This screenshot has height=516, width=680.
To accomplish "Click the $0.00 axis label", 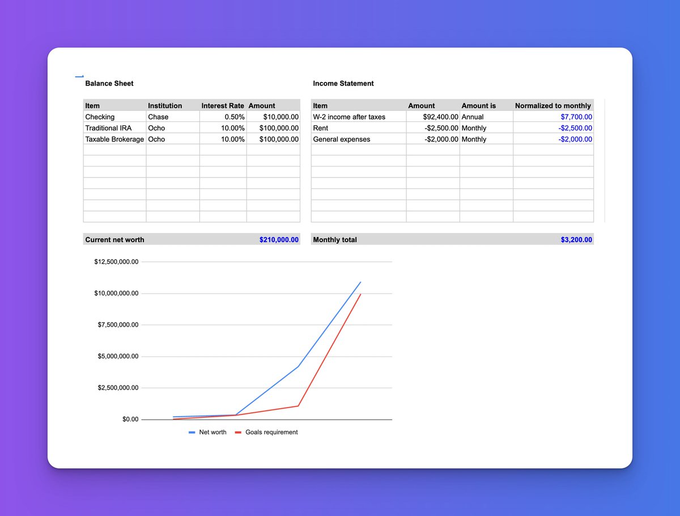I will [130, 420].
